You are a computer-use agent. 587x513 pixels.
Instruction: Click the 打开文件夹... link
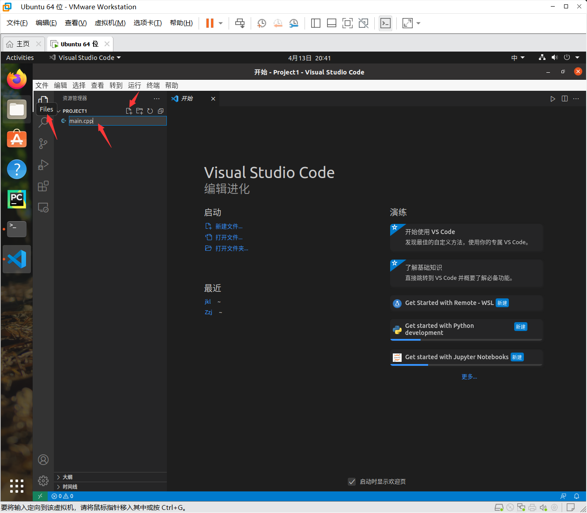point(232,249)
